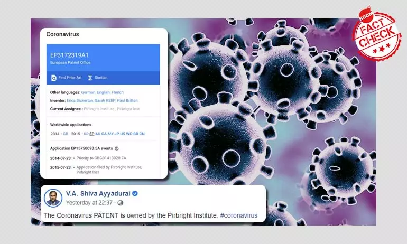Open inventor Sarah KEEP link
The image size is (407, 244).
tap(105, 100)
